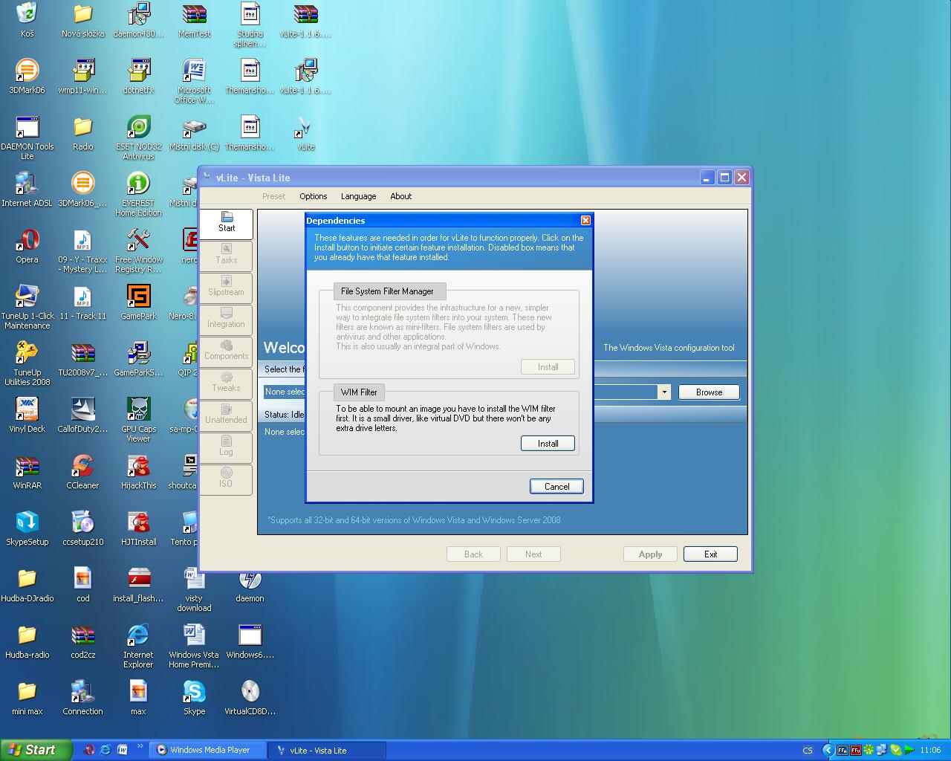Select the Vinyl Deck desktop icon
Screen dimensions: 951x761
tap(27, 415)
